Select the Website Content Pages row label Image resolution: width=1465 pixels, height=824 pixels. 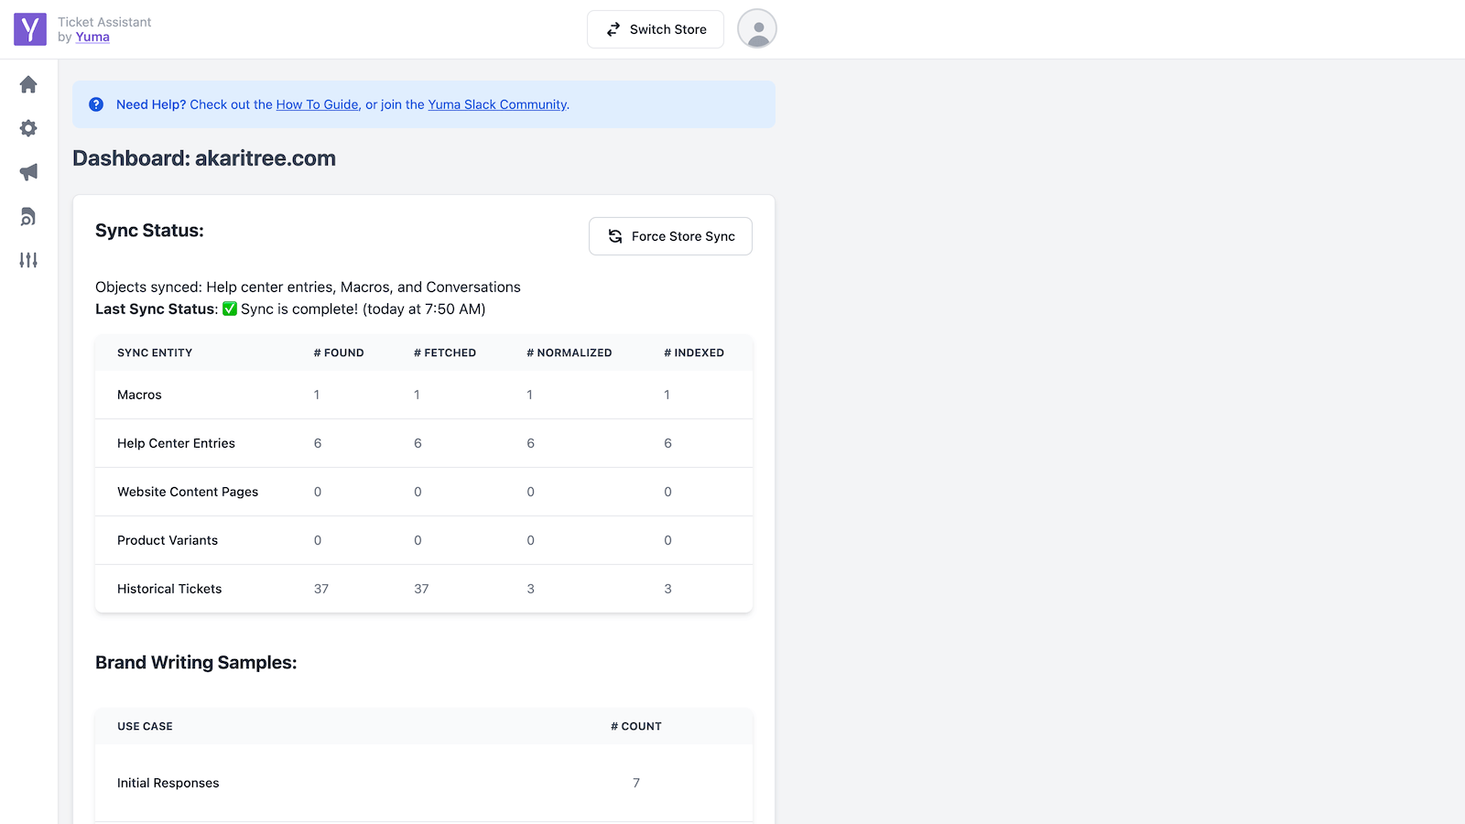(x=188, y=492)
